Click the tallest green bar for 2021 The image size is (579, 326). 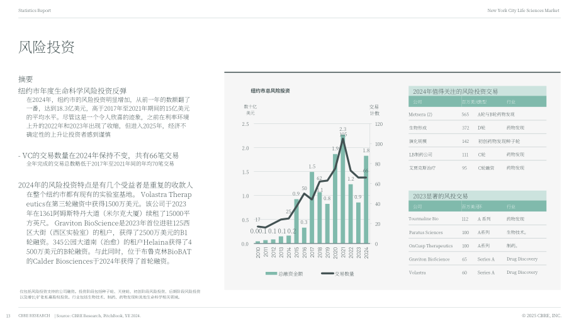tap(343, 189)
